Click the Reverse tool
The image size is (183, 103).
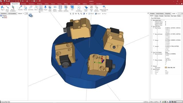(x=41, y=8)
